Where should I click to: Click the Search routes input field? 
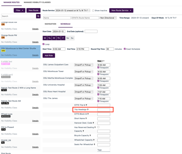(x=19, y=16)
